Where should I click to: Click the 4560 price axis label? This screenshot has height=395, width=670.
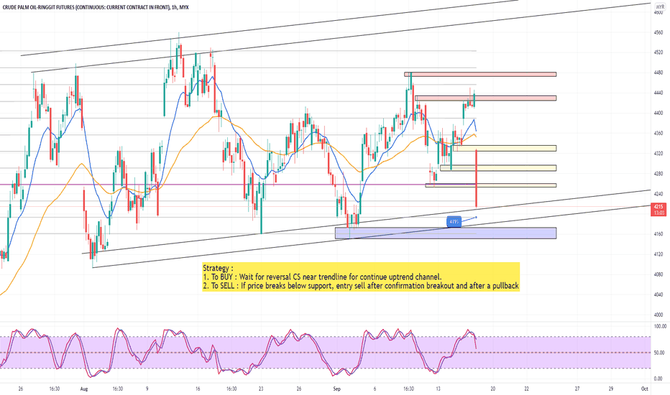tap(658, 32)
